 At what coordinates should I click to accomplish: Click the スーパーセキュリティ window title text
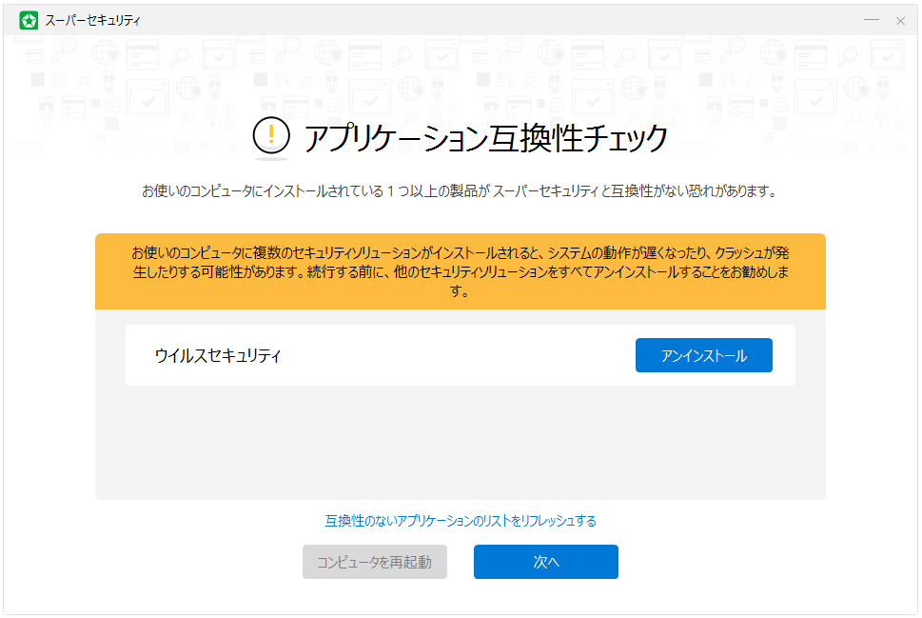93,21
